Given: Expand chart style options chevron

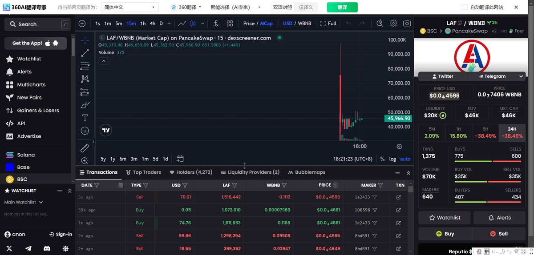Looking at the screenshot, I should tap(203, 24).
